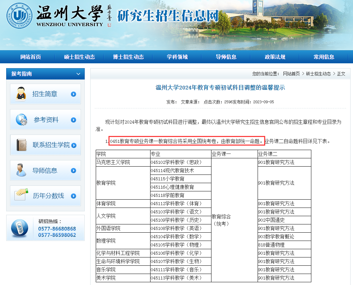Click the 音乐学院 table cell
Screen dimensions: 353x285
pyautogui.click(x=123, y=270)
